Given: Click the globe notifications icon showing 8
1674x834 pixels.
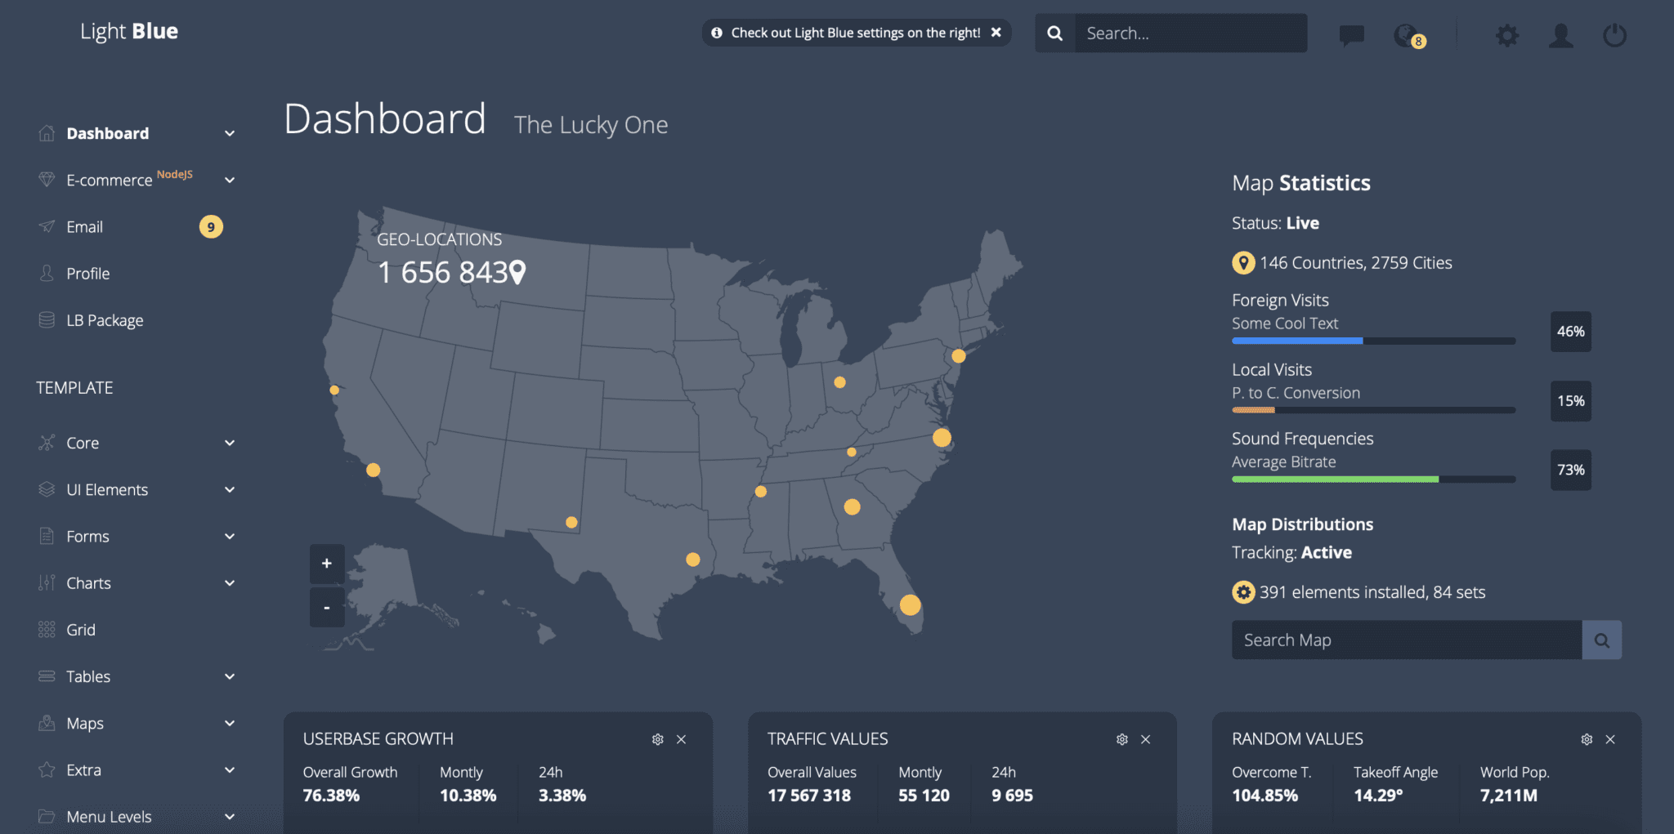Looking at the screenshot, I should click(x=1407, y=34).
